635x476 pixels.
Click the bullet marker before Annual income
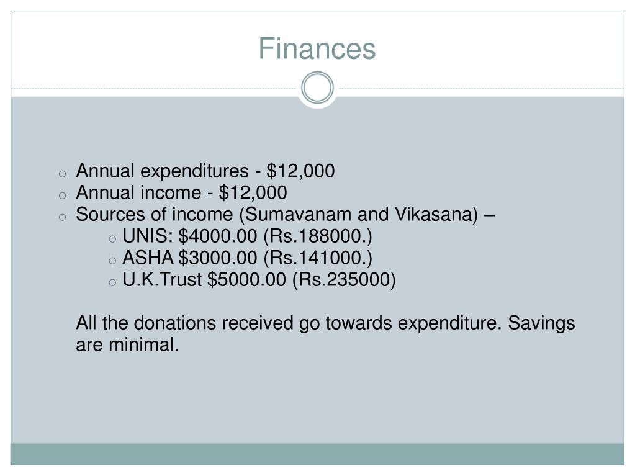pos(62,196)
